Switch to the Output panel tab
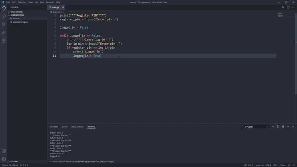The image size is (297, 167). point(65,127)
